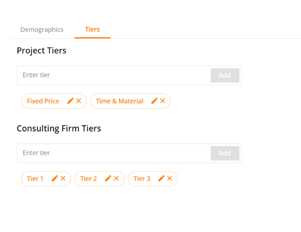The image size is (301, 232).
Task: Click the Tier 1 chip label
Action: coord(35,179)
